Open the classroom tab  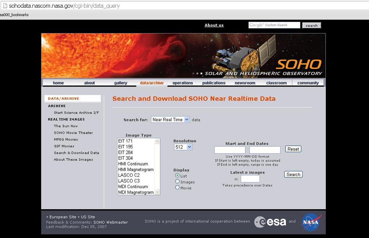276,83
